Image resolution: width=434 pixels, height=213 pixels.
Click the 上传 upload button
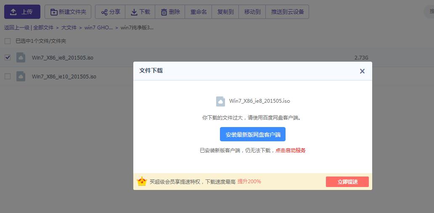[22, 12]
